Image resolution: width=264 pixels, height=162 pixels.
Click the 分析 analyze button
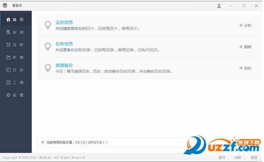[x=245, y=25]
